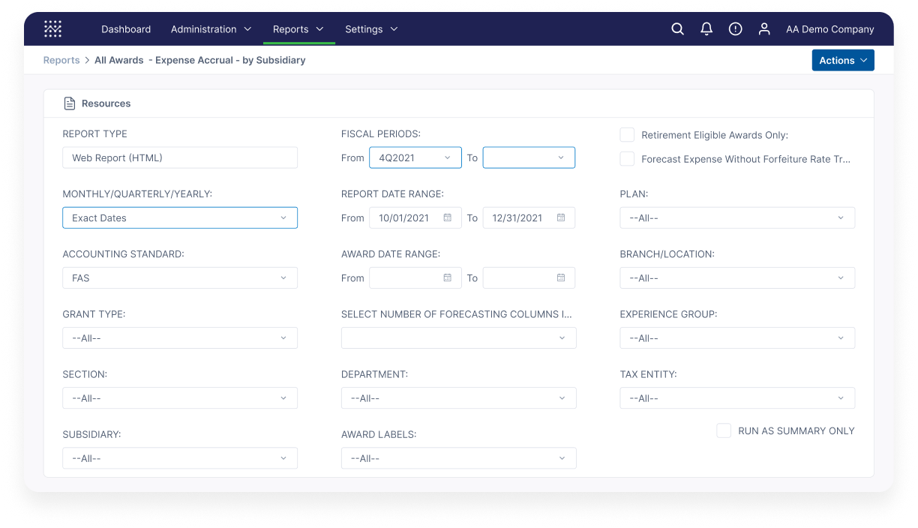Click the alert info circle icon
The image size is (918, 528).
click(735, 28)
